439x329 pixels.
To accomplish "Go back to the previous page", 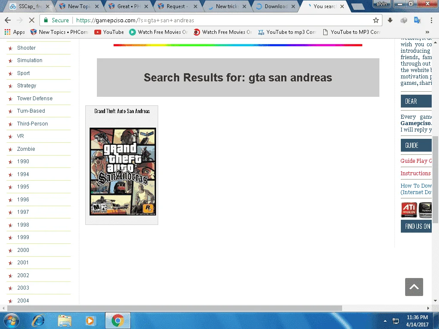I will [8, 20].
